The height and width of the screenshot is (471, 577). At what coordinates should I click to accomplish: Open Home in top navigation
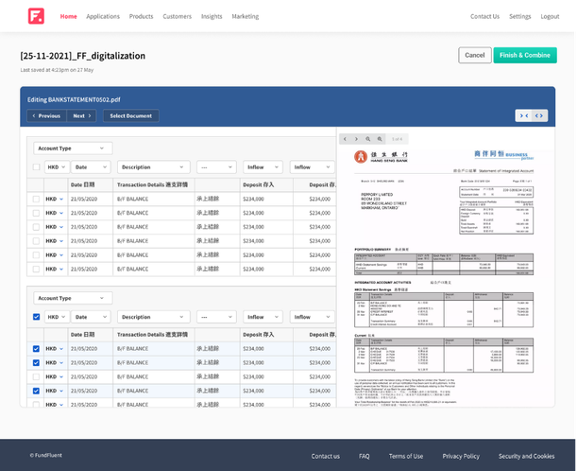(68, 16)
